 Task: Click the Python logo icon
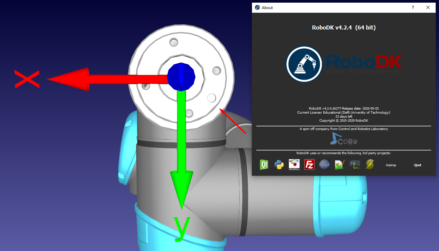[x=279, y=165]
